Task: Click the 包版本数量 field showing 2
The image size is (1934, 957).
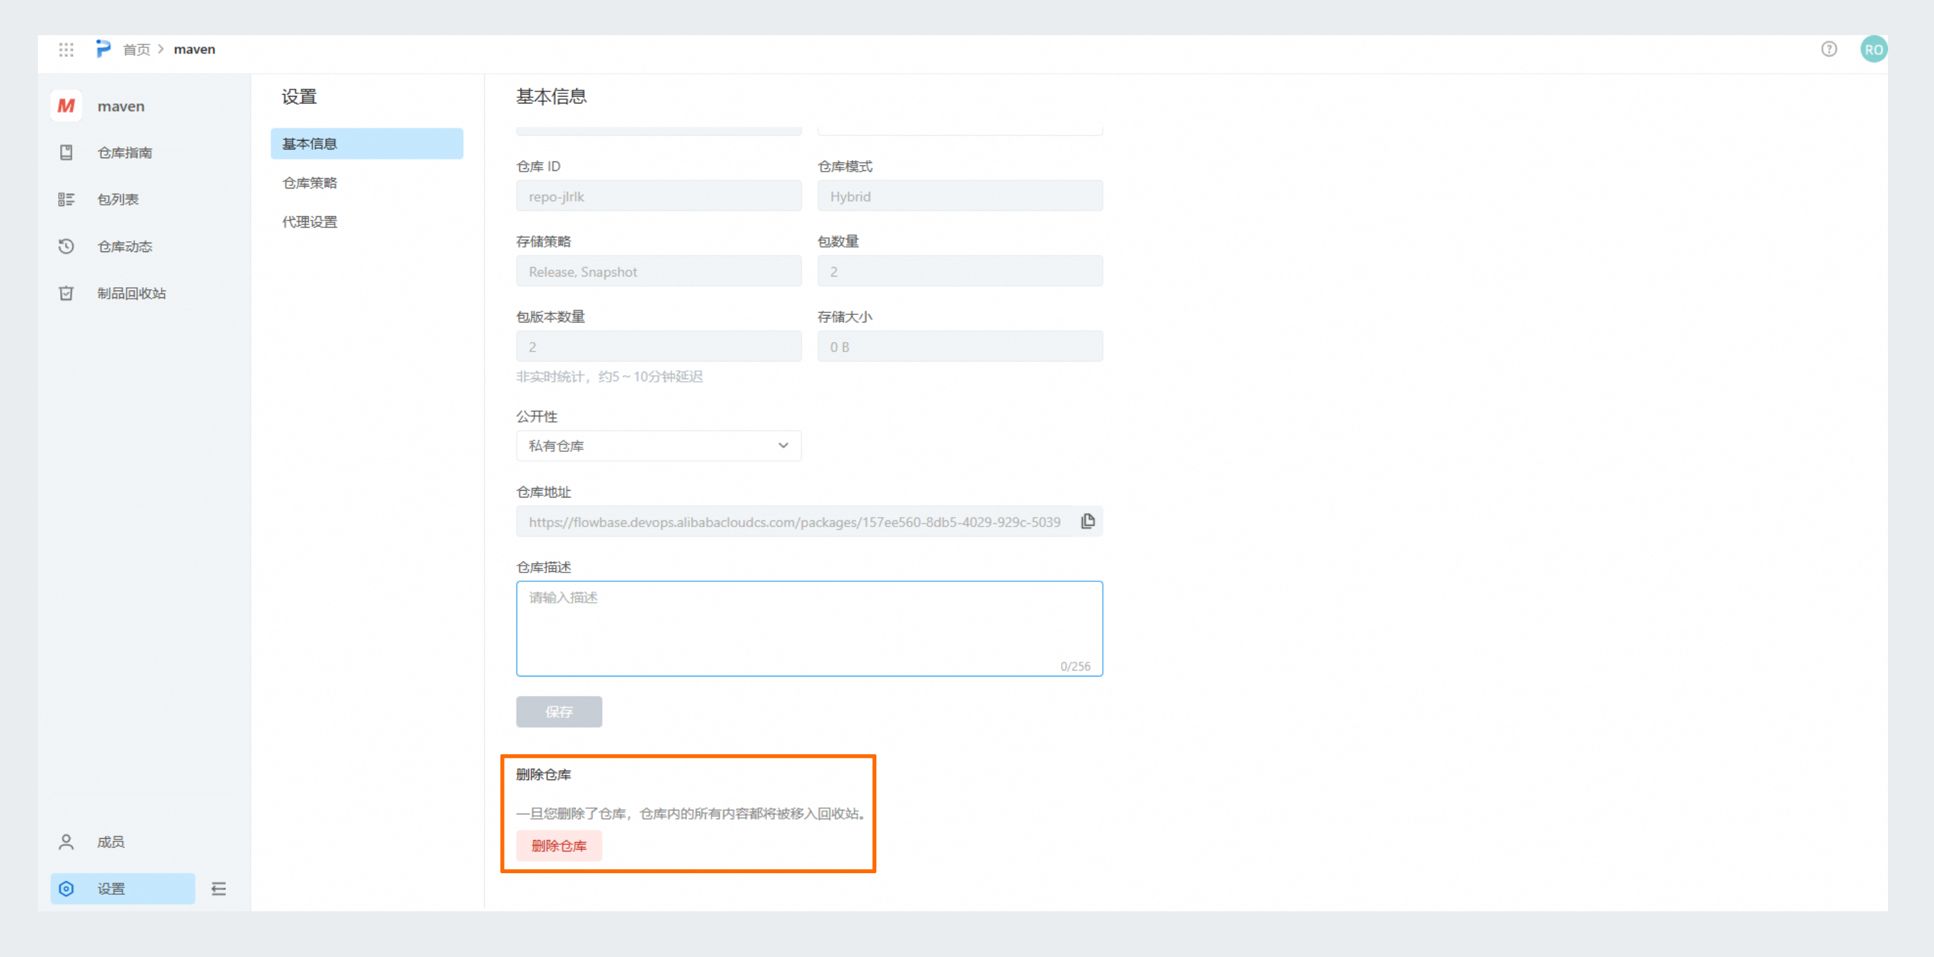Action: 659,347
